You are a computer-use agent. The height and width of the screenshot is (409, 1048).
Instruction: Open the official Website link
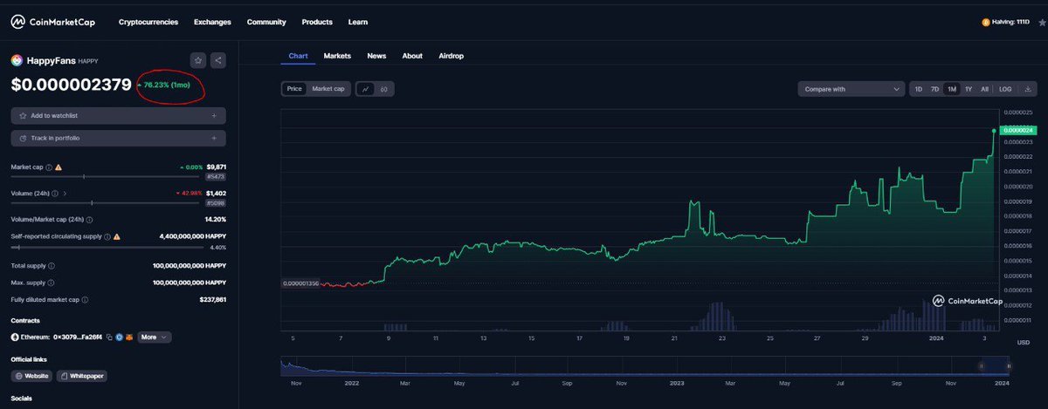click(x=31, y=376)
